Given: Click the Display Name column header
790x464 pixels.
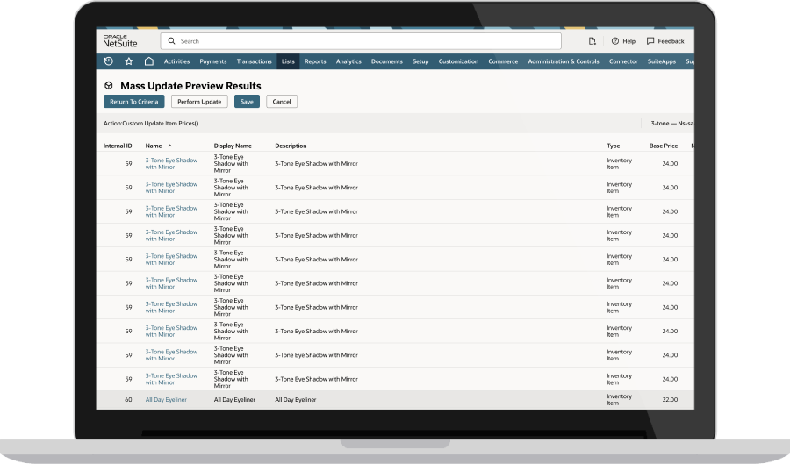Looking at the screenshot, I should pyautogui.click(x=233, y=146).
